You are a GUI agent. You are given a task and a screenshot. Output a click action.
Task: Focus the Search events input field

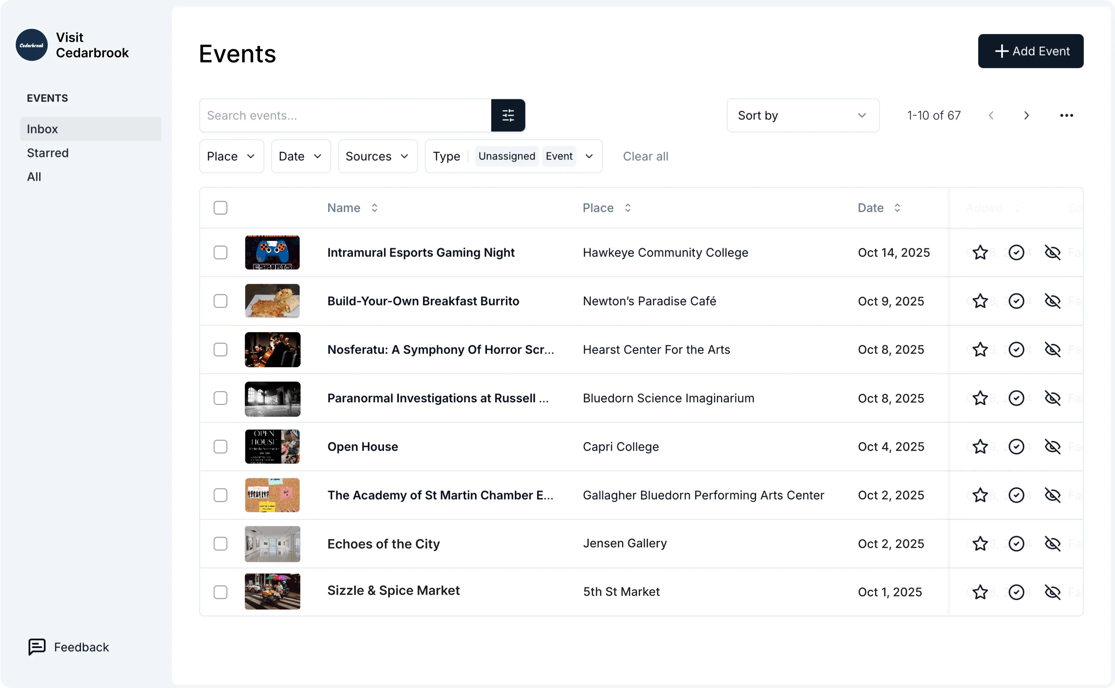[x=345, y=116]
